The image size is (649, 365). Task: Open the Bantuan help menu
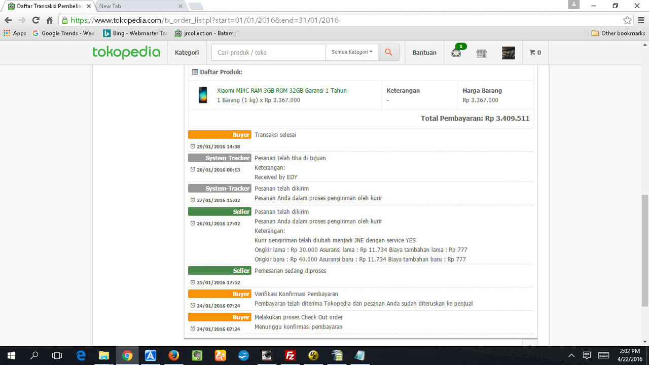pyautogui.click(x=424, y=52)
